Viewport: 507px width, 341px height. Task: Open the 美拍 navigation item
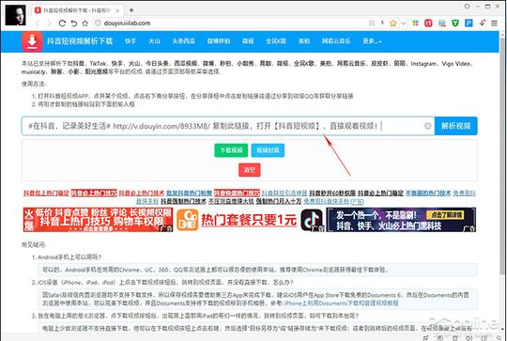pyautogui.click(x=304, y=41)
